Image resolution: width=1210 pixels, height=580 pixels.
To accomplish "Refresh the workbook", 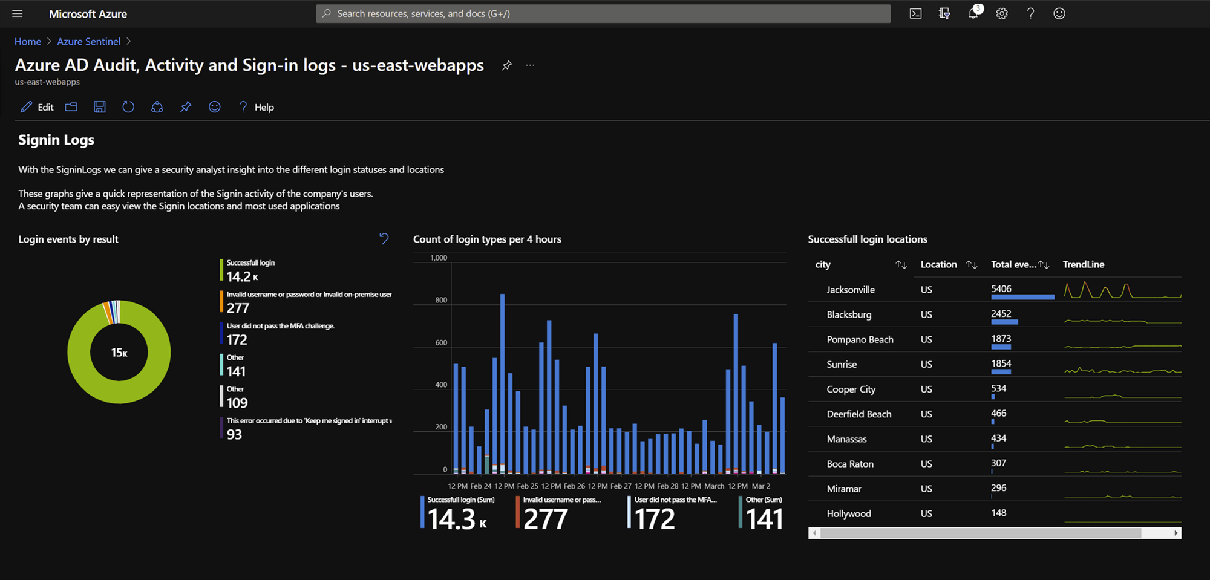I will (x=128, y=107).
